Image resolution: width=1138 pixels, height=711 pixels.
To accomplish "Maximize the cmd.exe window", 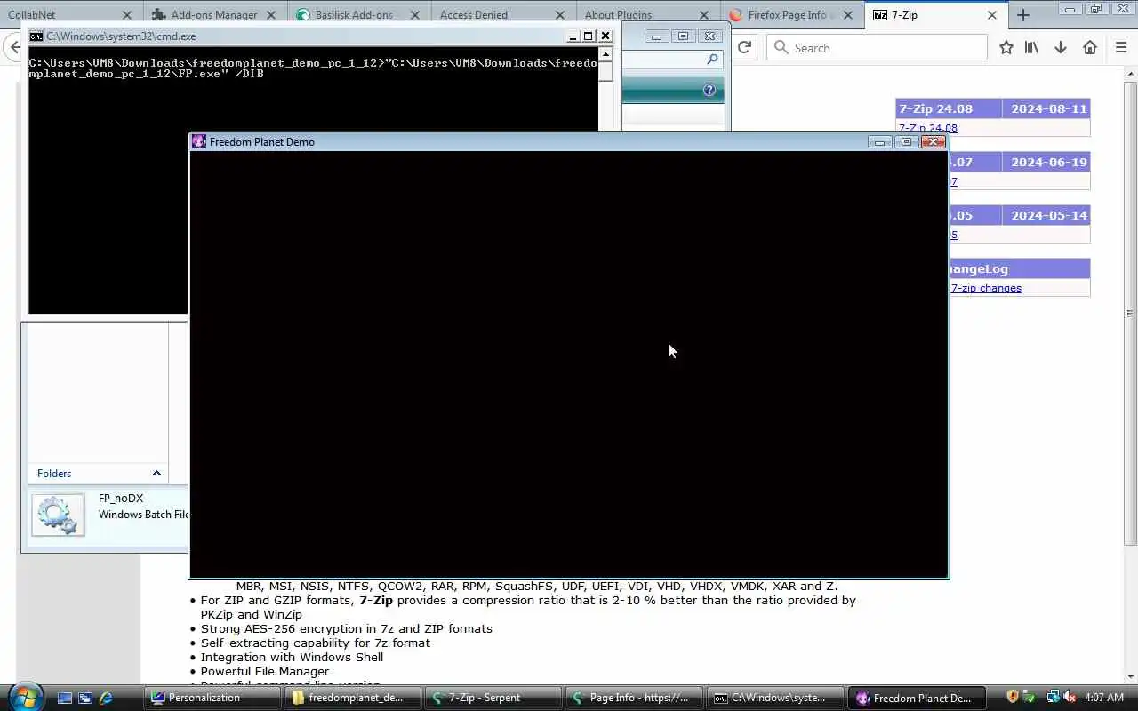I will coord(588,36).
